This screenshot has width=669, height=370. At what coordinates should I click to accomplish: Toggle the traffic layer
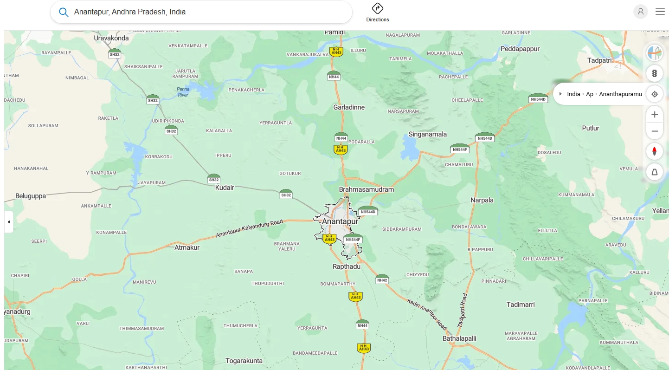[x=655, y=73]
